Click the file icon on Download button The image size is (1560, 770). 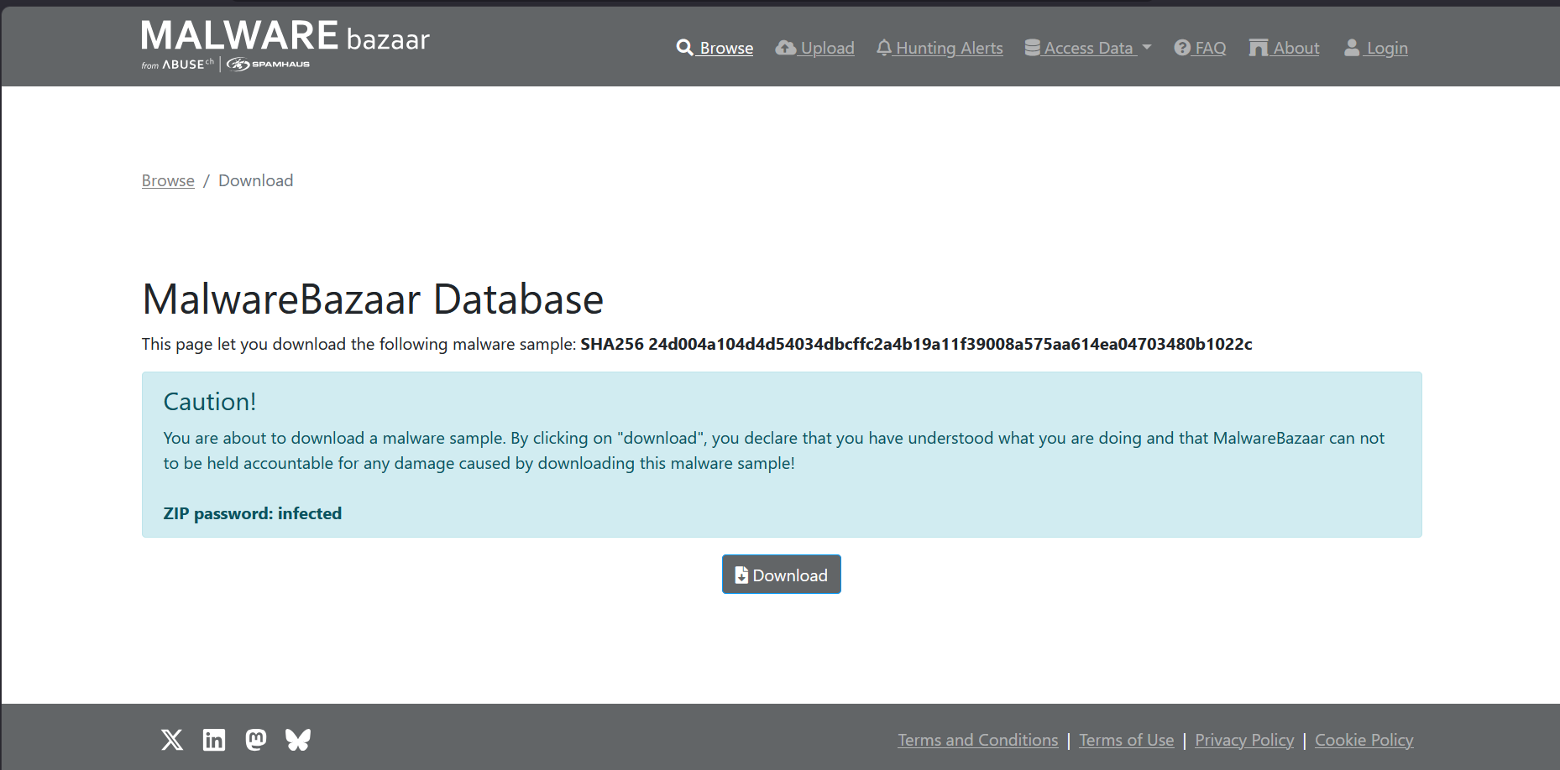point(741,575)
